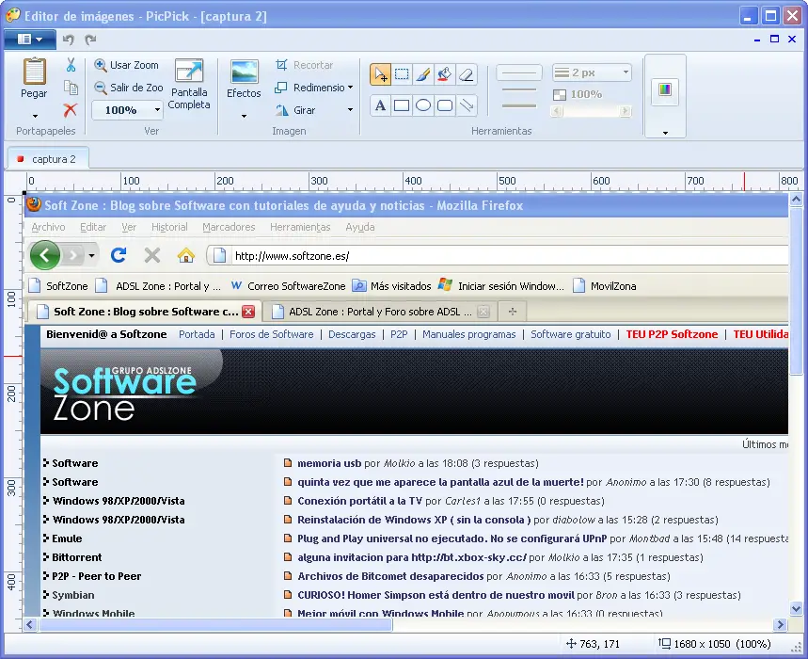The width and height of the screenshot is (808, 659).
Task: Select the rounded rectangle tool
Action: click(x=445, y=105)
